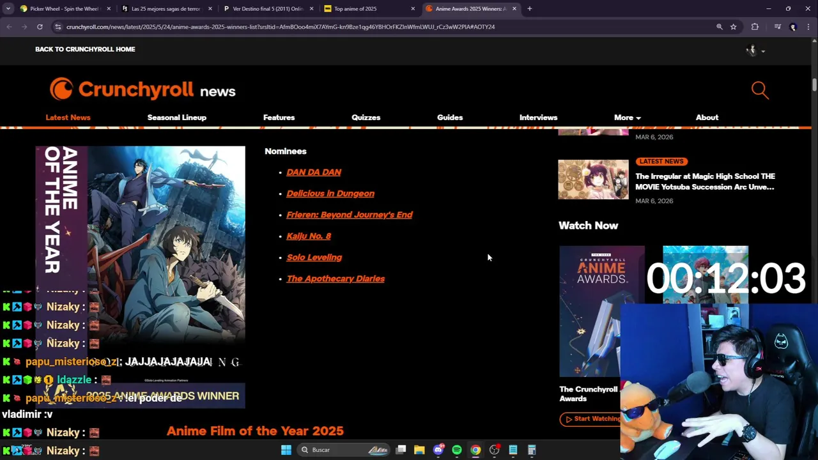
Task: Open Task View on the taskbar
Action: pyautogui.click(x=401, y=450)
